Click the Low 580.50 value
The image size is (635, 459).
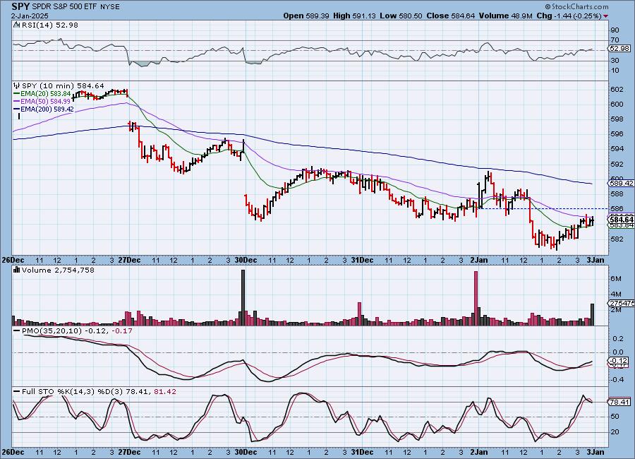pyautogui.click(x=401, y=16)
